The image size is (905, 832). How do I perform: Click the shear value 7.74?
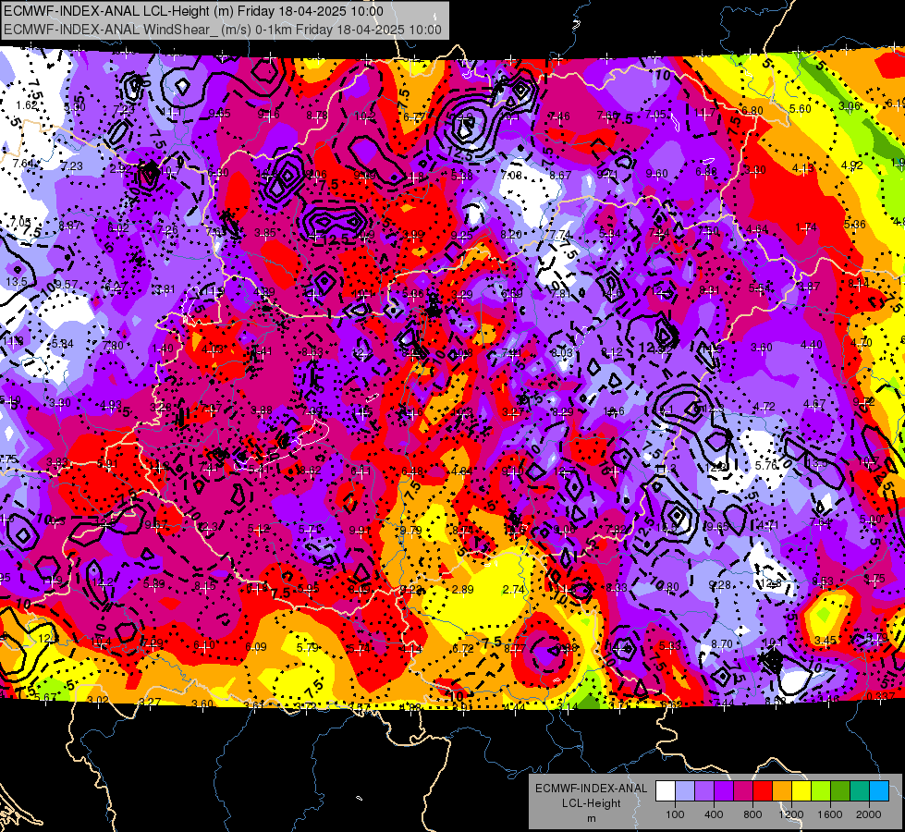tap(560, 234)
